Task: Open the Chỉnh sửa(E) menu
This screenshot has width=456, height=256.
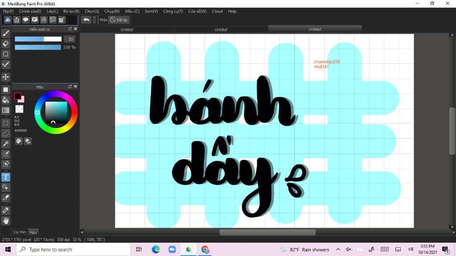Action: tap(30, 11)
